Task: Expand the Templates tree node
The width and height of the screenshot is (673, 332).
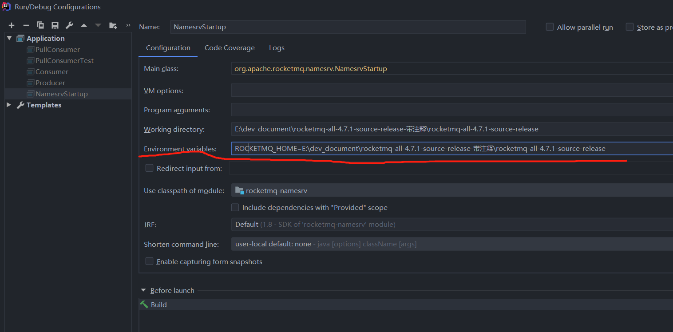Action: [9, 105]
